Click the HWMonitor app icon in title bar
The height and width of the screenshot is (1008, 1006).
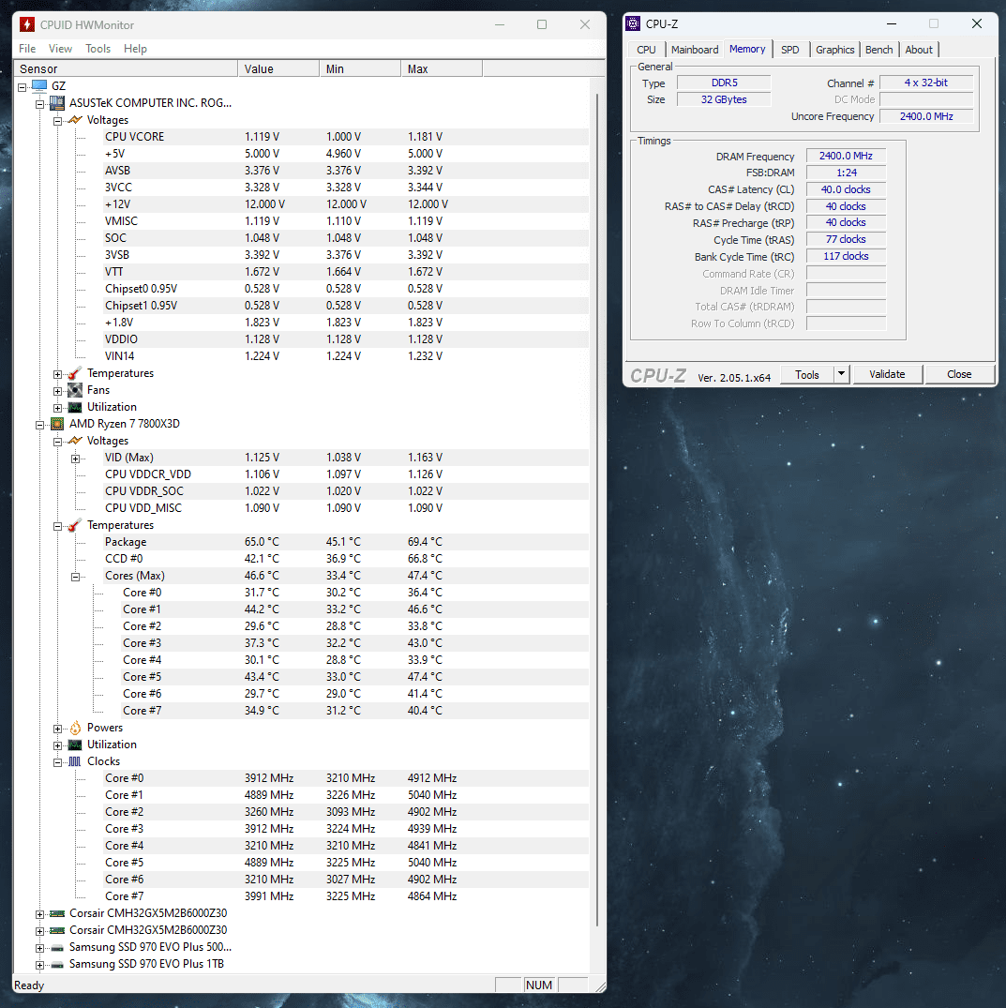(x=27, y=24)
